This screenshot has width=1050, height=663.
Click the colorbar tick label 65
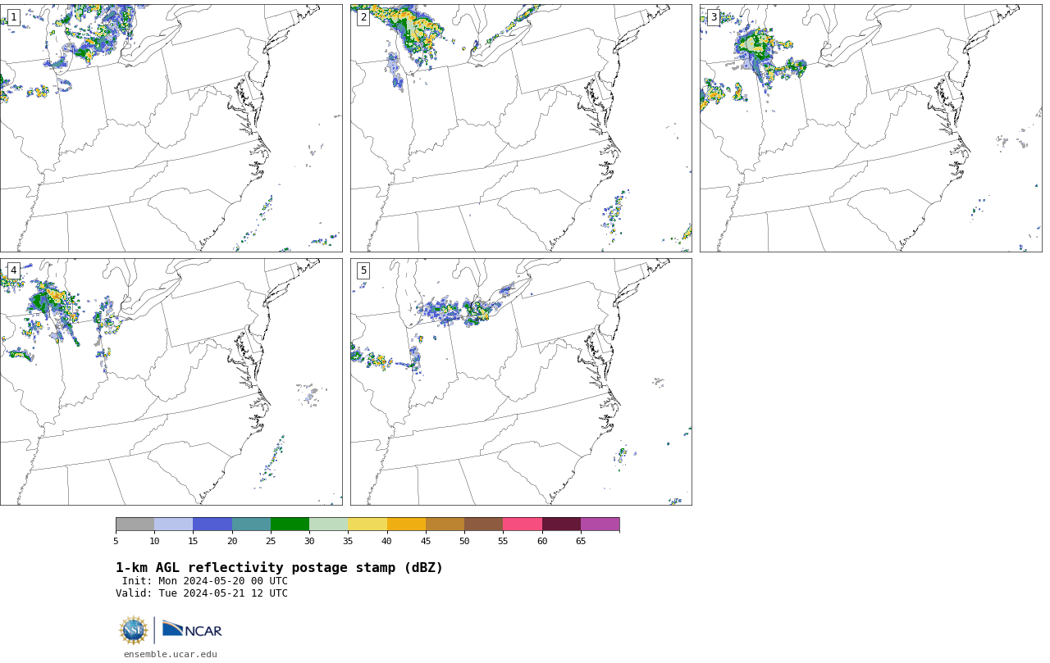[x=581, y=541]
